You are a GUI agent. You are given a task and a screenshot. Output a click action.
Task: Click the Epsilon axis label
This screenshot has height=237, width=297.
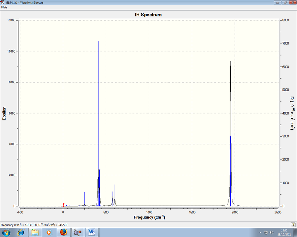click(4, 113)
